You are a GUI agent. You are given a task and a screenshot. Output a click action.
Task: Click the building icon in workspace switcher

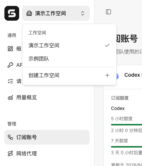pyautogui.click(x=29, y=13)
